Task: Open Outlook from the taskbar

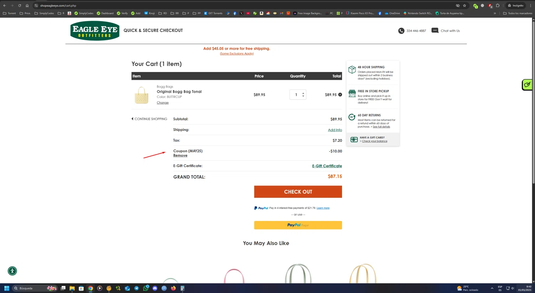Action: point(127,288)
